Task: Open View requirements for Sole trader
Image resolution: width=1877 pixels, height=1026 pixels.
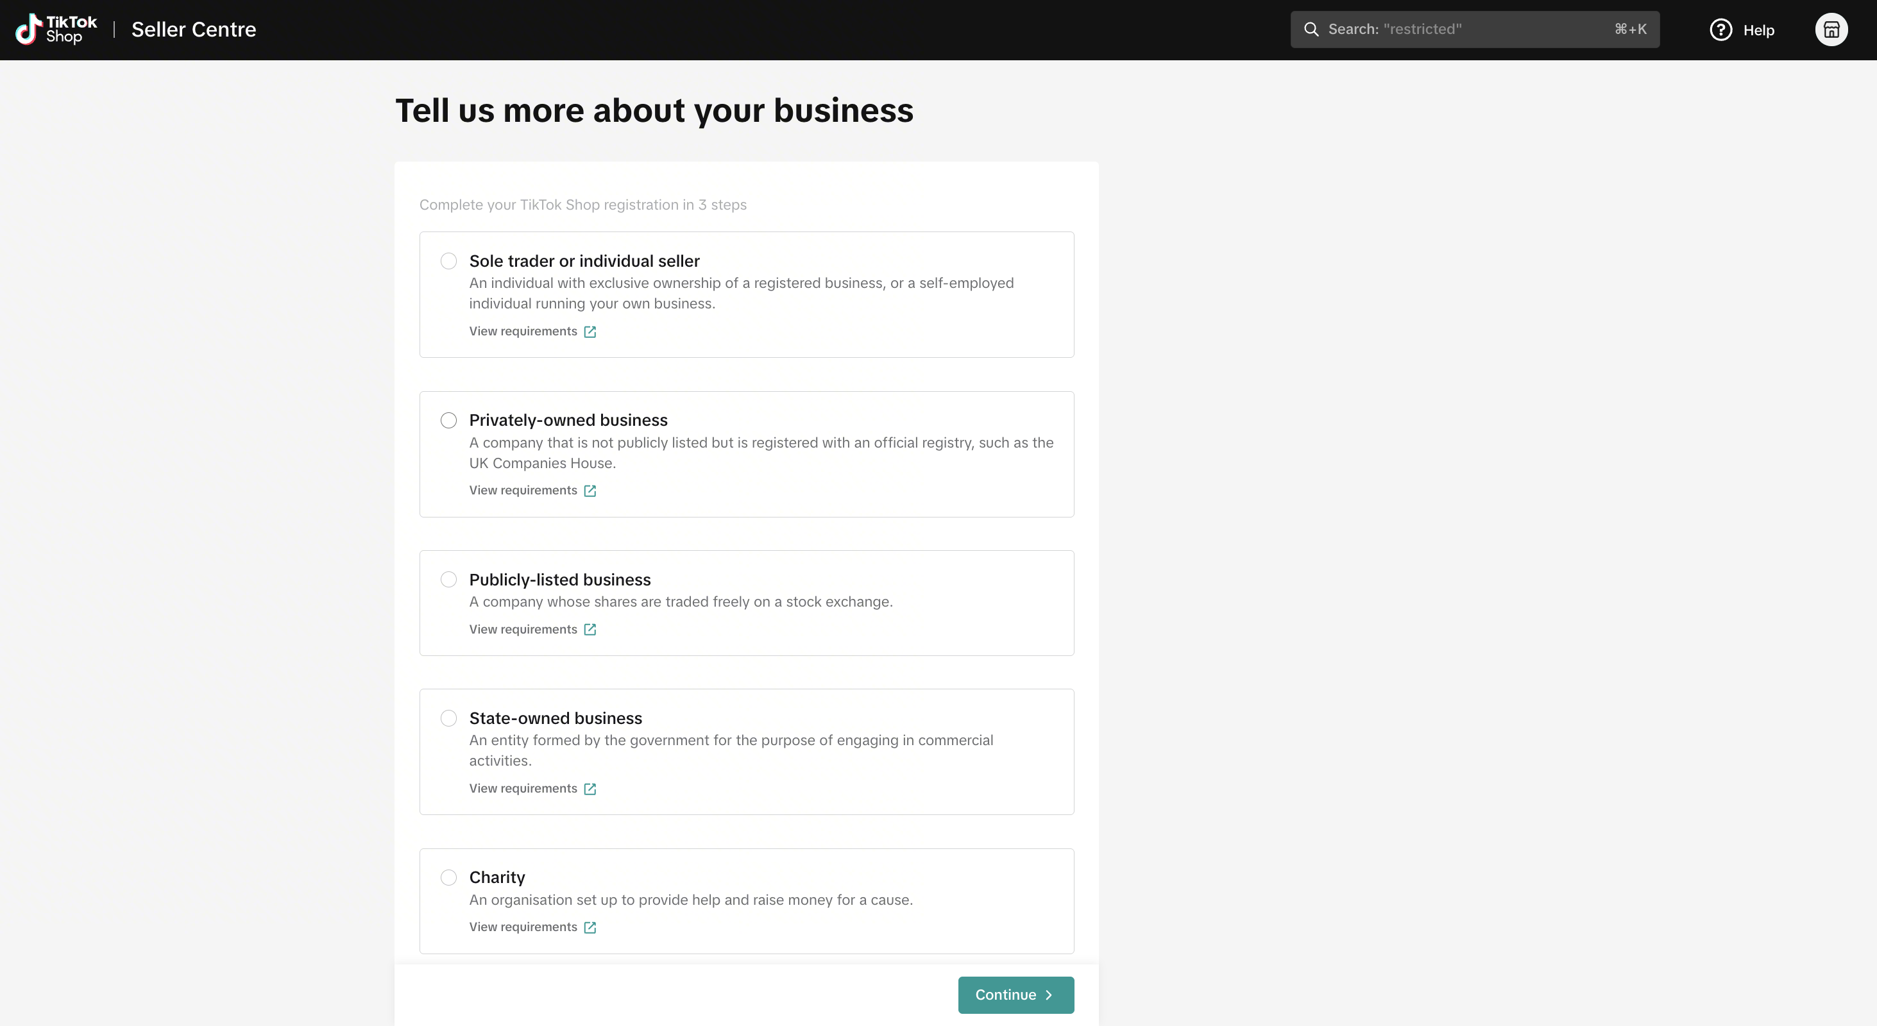Action: coord(523,332)
